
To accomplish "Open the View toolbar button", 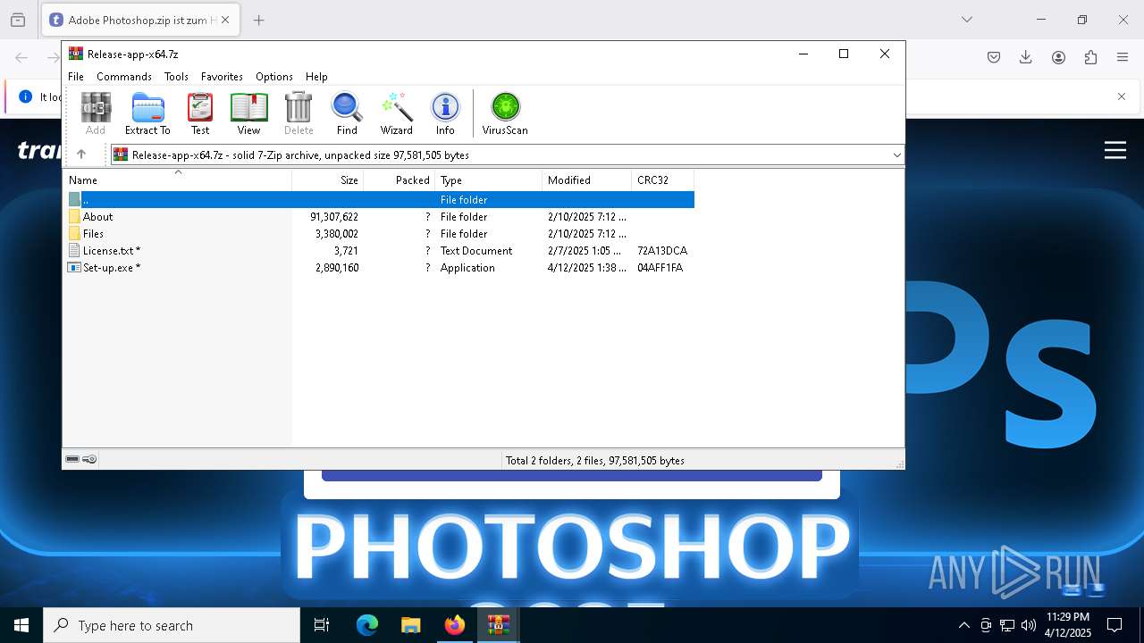I will pos(248,113).
